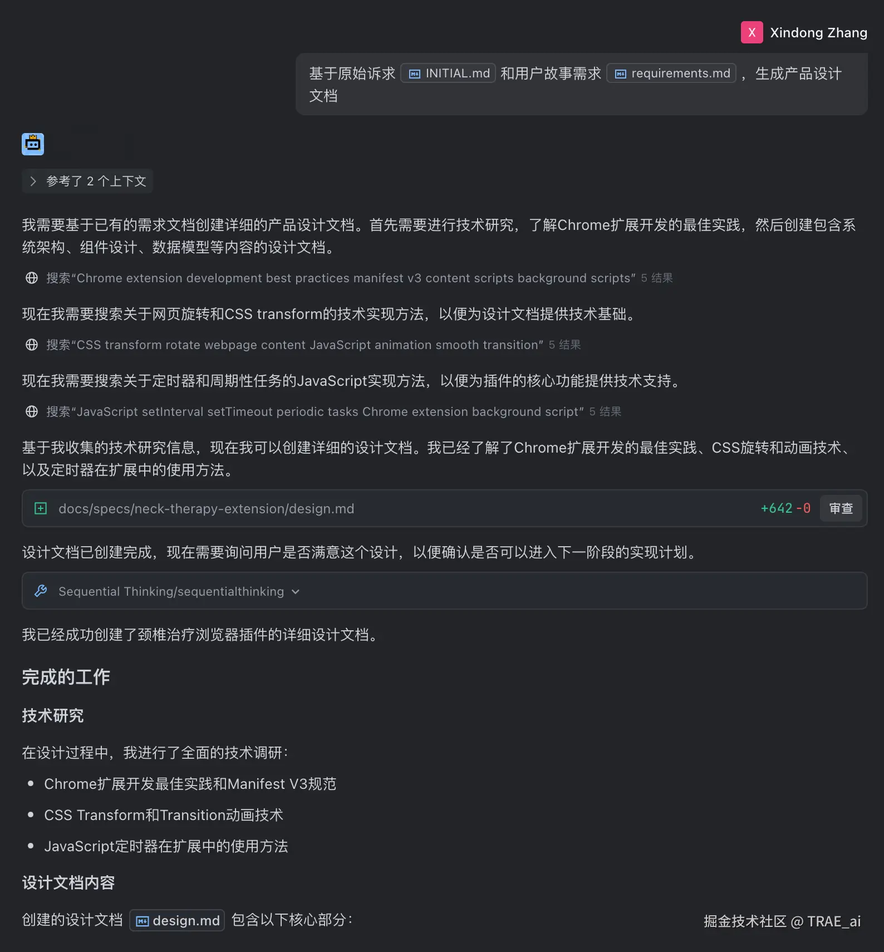Click globe icon beside CSS transform search
The image size is (884, 952).
tap(32, 345)
